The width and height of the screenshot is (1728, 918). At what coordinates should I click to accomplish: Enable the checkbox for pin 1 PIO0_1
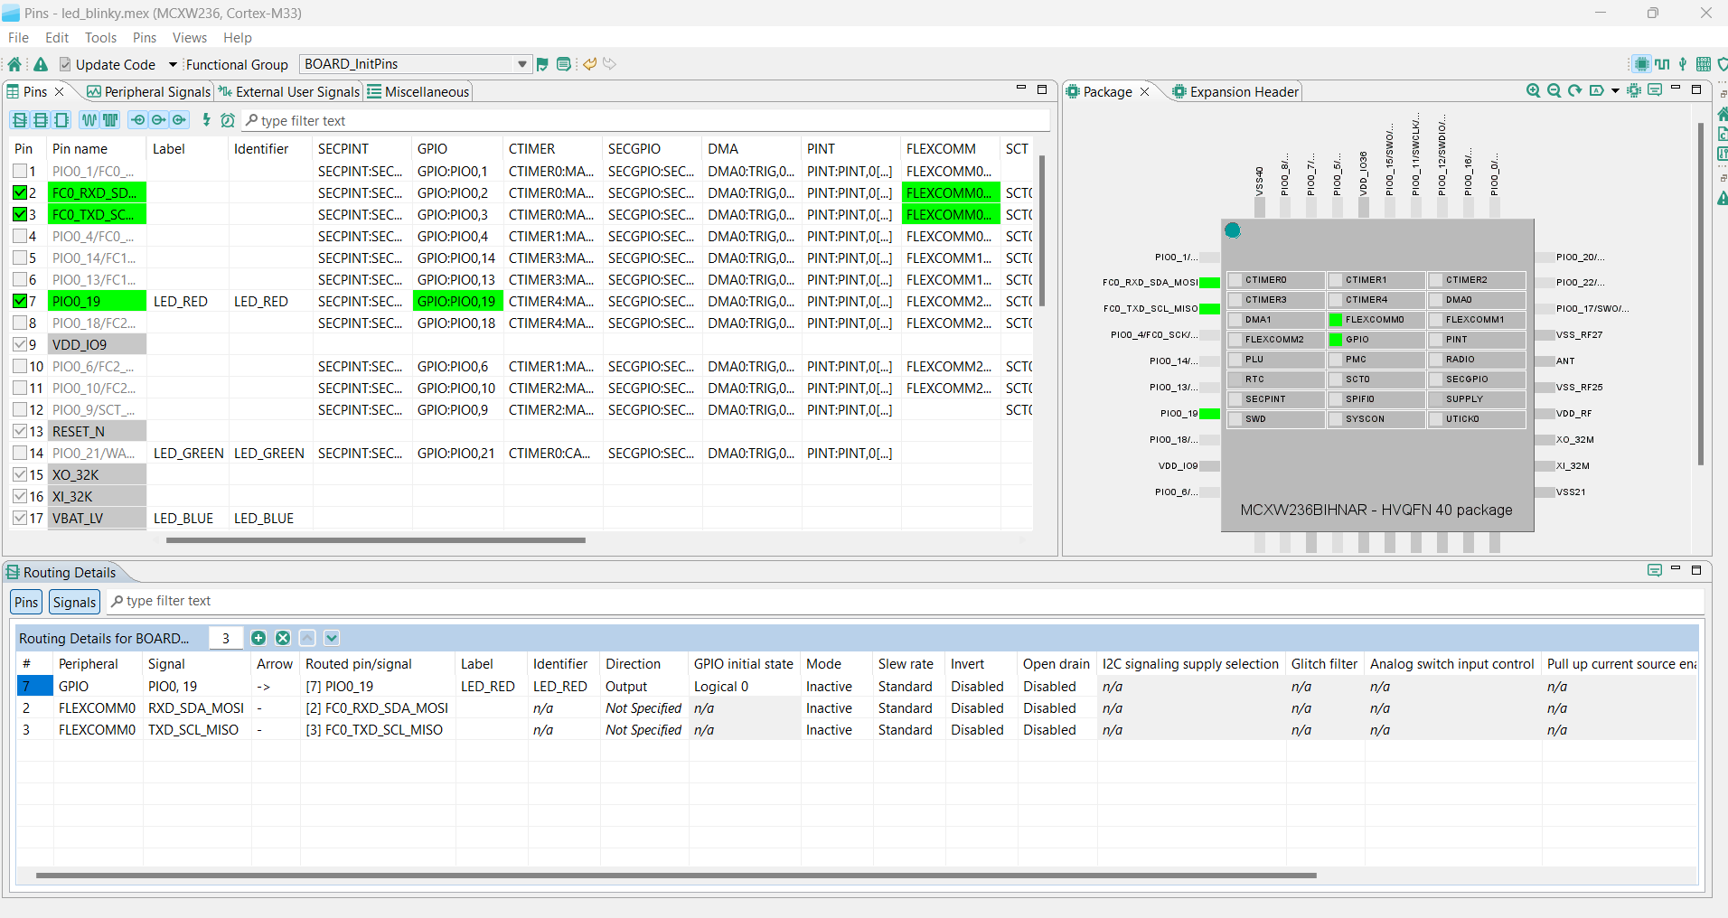[x=20, y=171]
